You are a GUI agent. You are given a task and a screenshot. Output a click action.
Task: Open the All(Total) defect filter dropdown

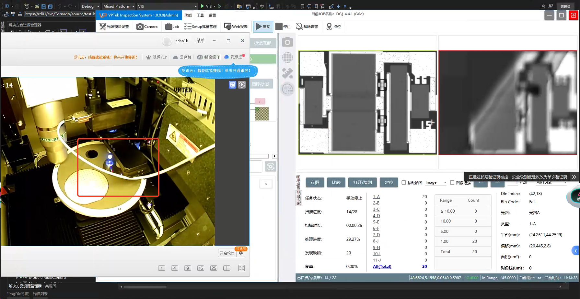click(x=551, y=183)
